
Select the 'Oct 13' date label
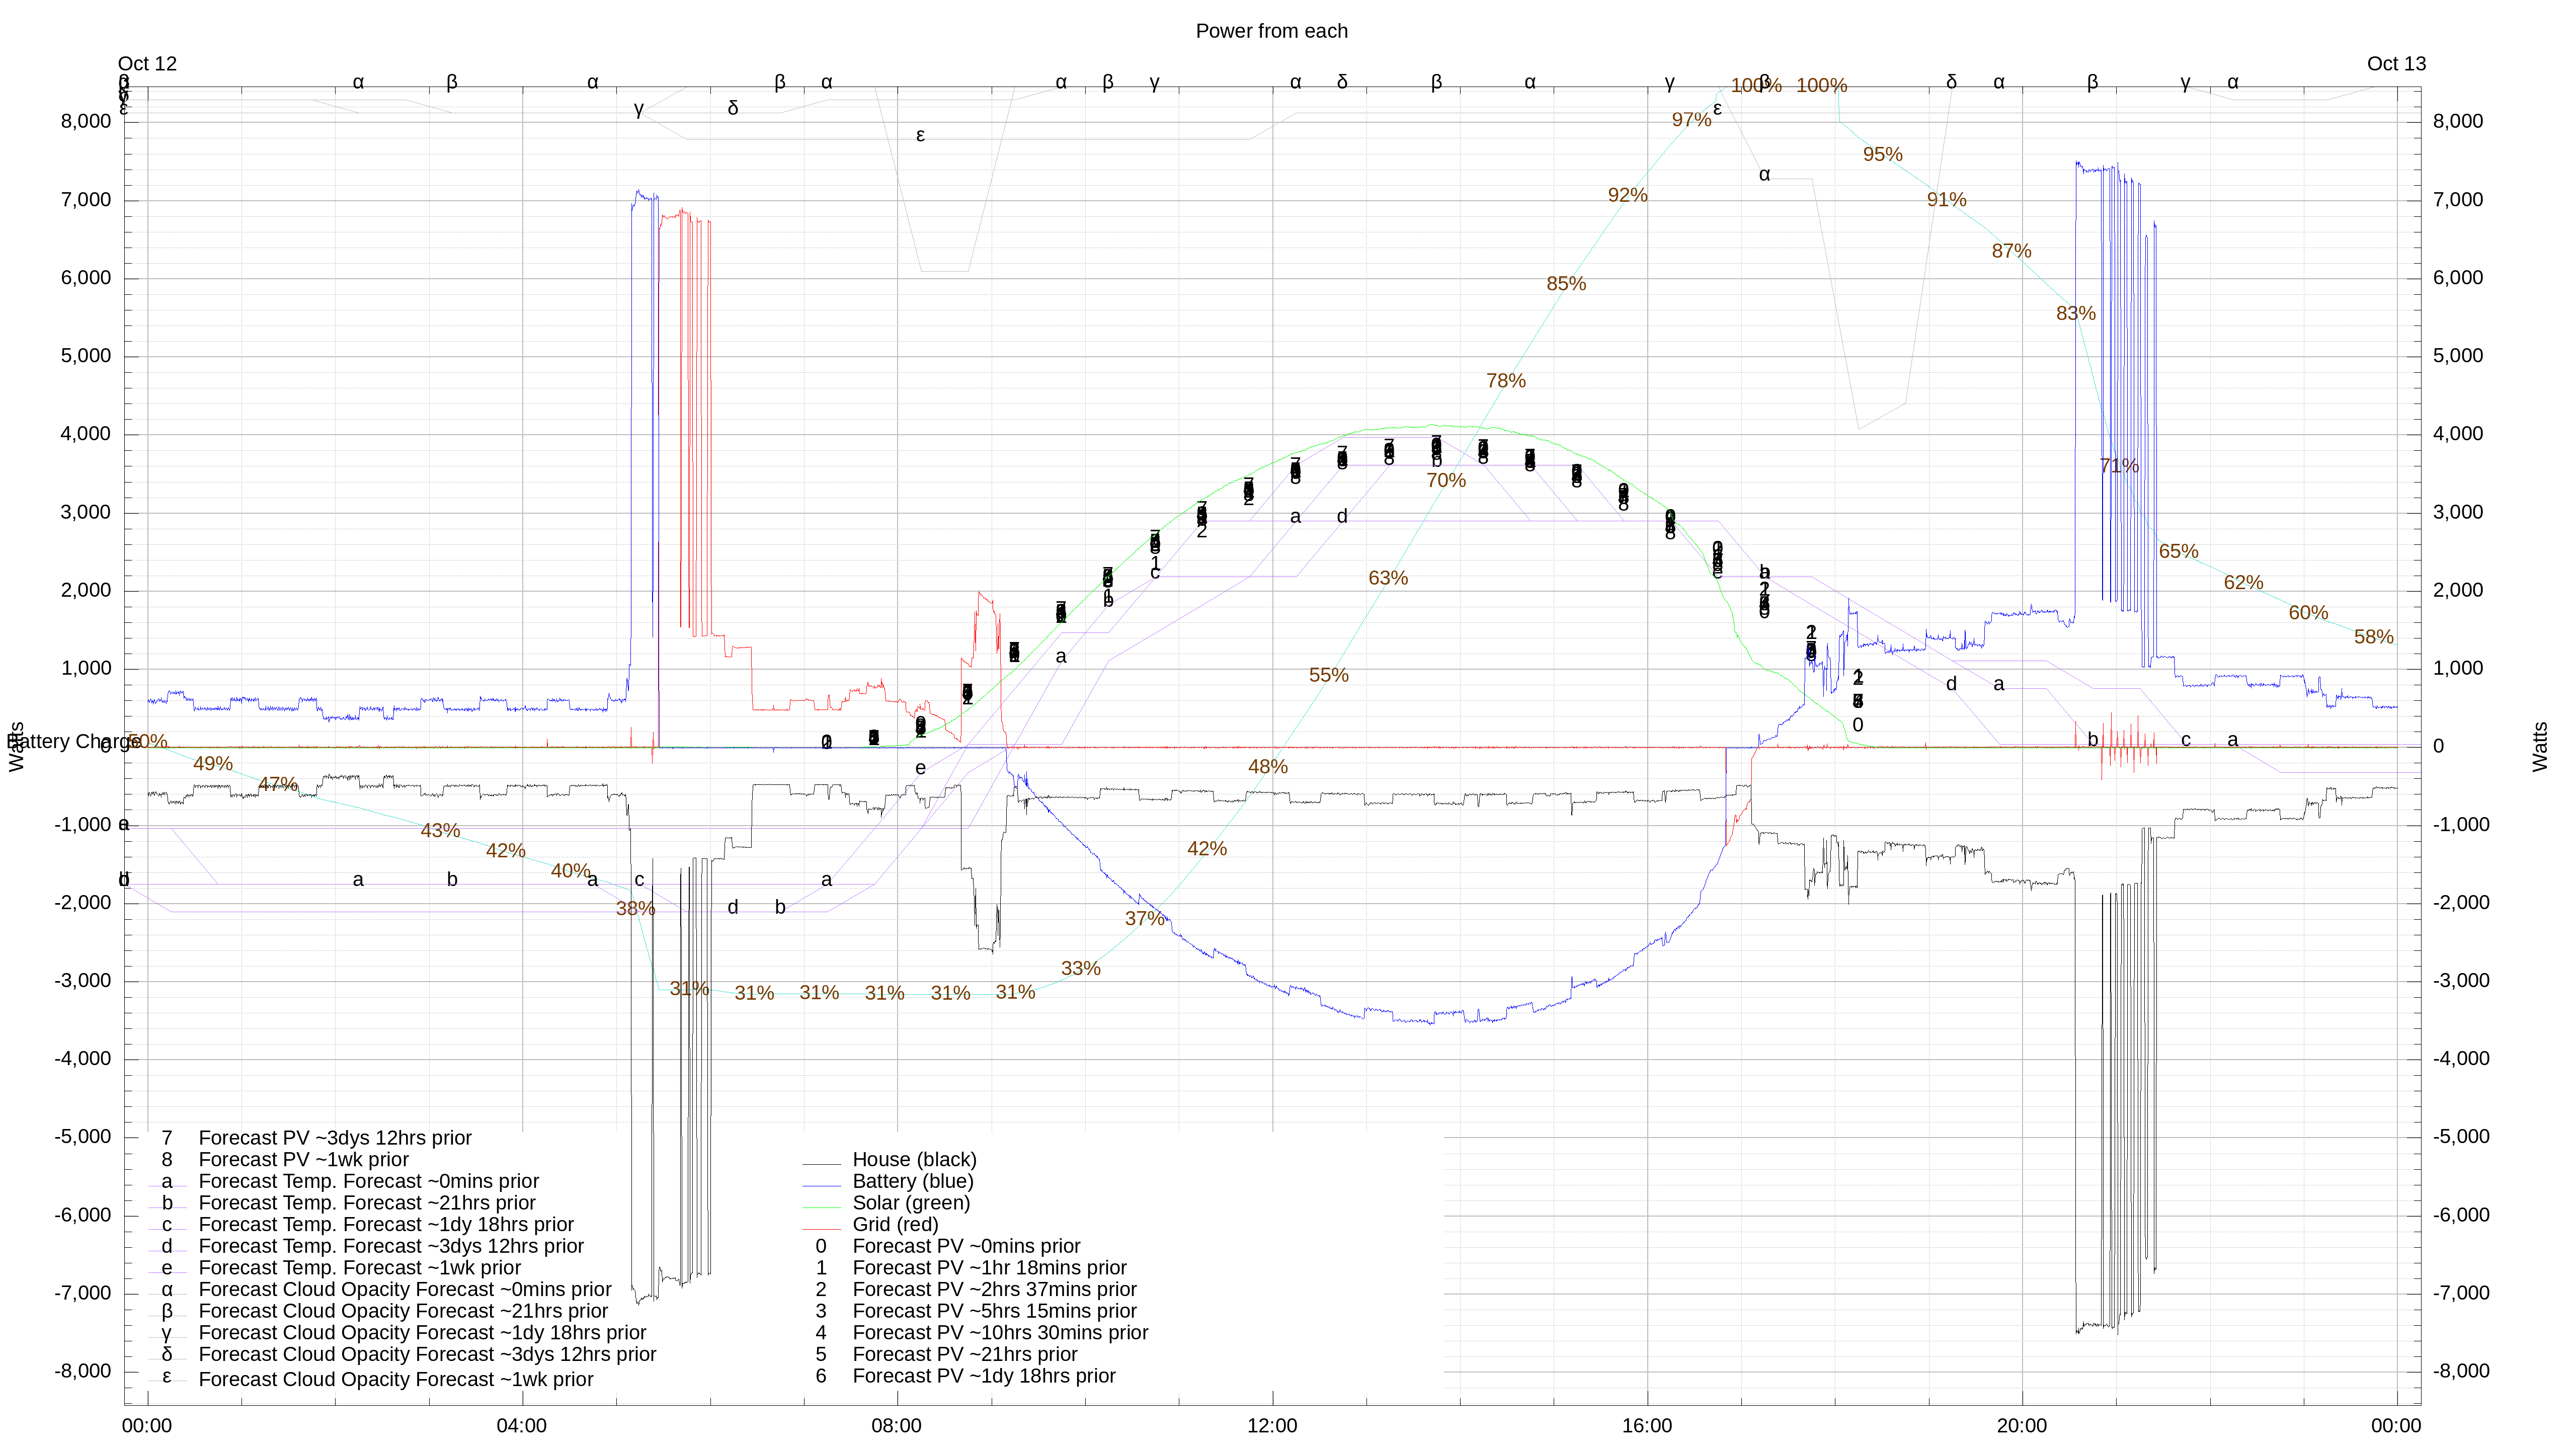coord(2396,64)
